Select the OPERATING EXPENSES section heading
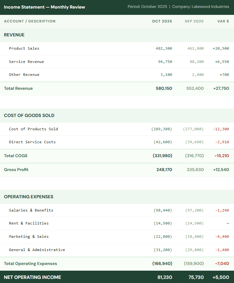Image resolution: width=234 pixels, height=283 pixels. coord(28,197)
